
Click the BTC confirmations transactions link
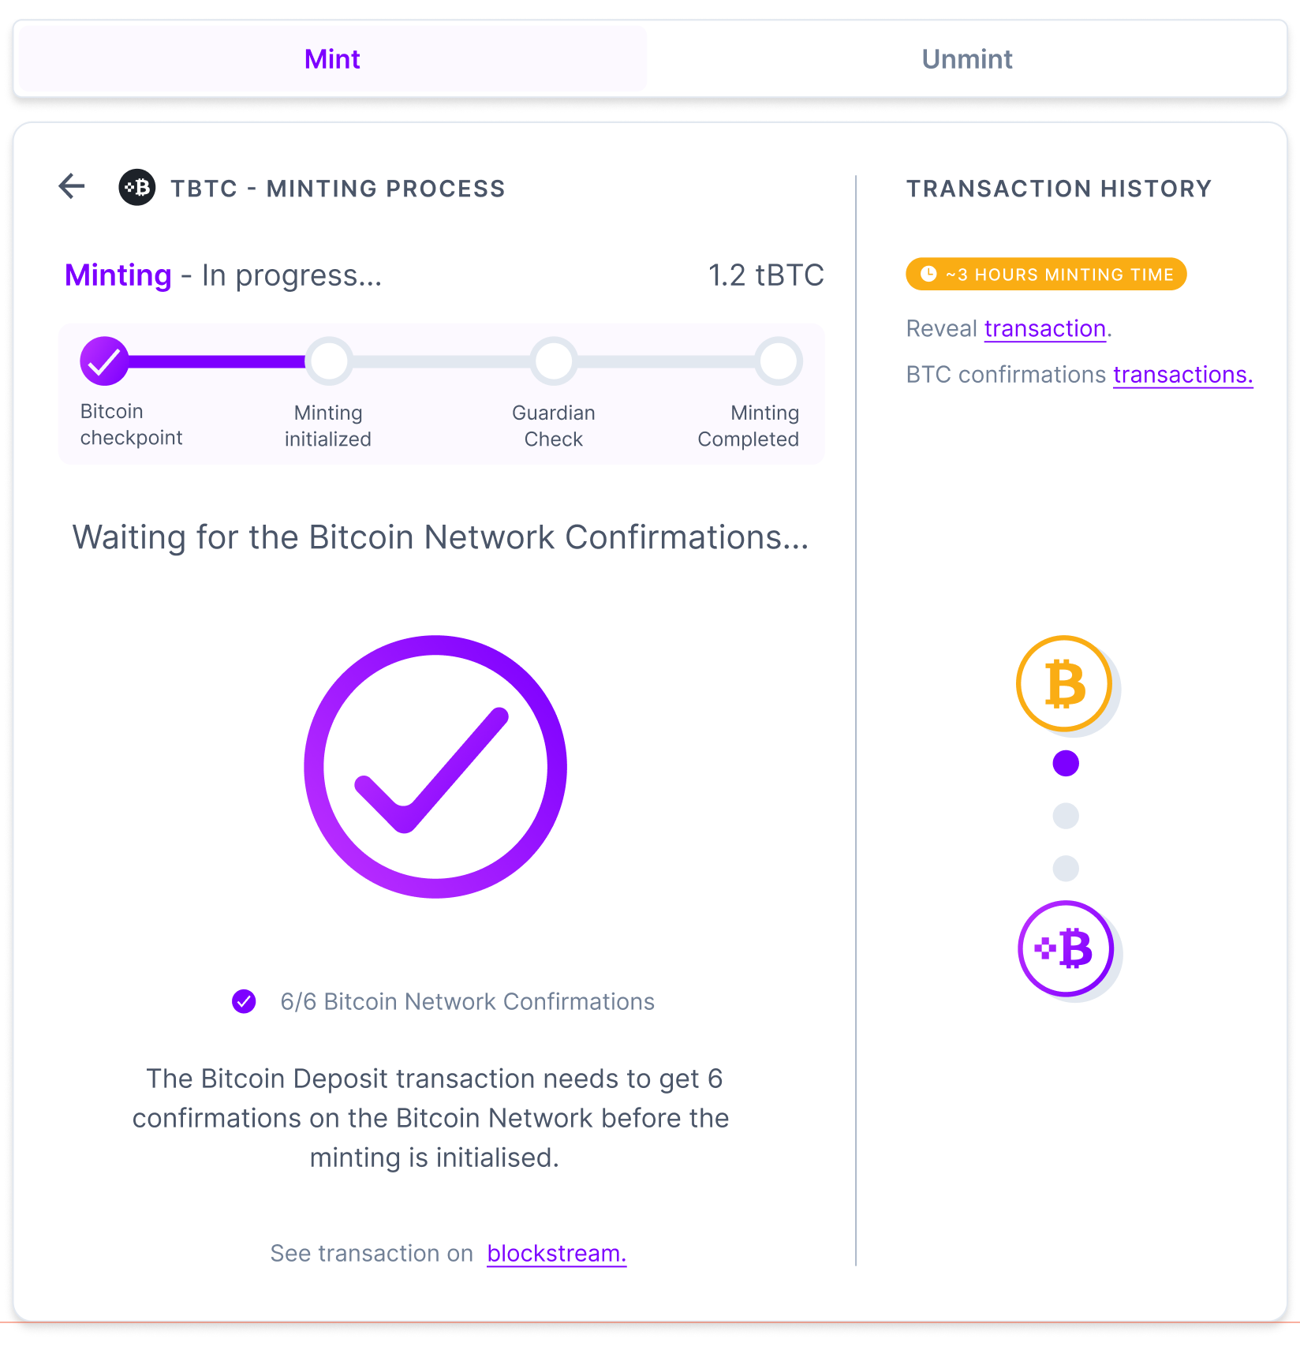(x=1182, y=375)
